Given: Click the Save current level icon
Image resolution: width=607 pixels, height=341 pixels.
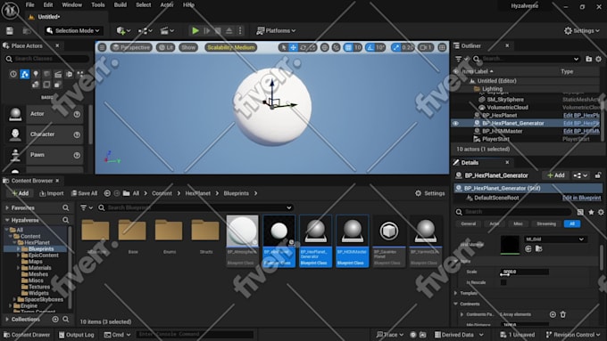Looking at the screenshot, I should [10, 30].
